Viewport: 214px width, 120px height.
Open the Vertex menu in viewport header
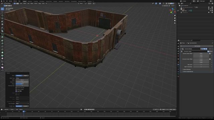[x=36, y=4]
